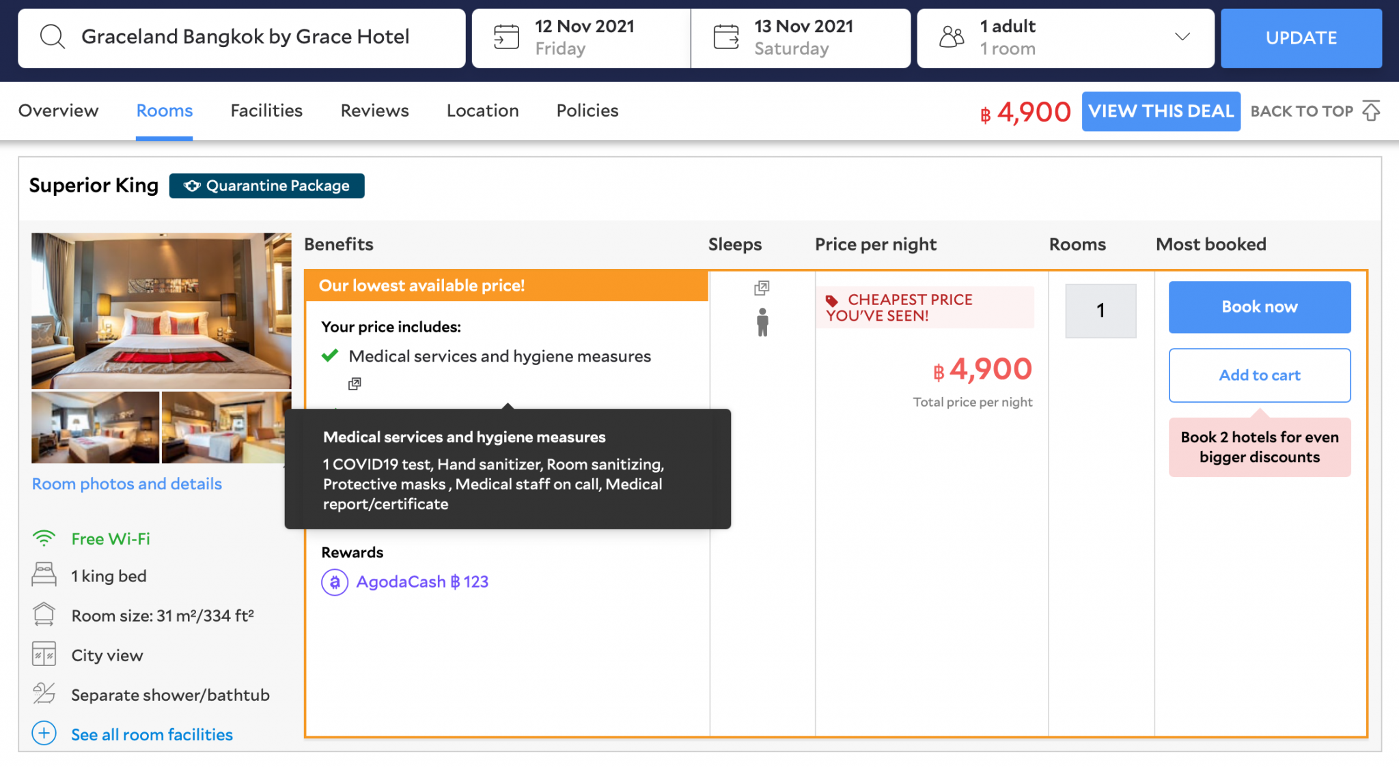
Task: Switch to the Location tab
Action: pos(483,111)
